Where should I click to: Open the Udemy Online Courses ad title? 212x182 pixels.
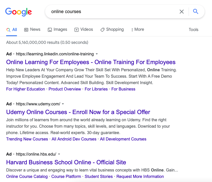point(78,112)
